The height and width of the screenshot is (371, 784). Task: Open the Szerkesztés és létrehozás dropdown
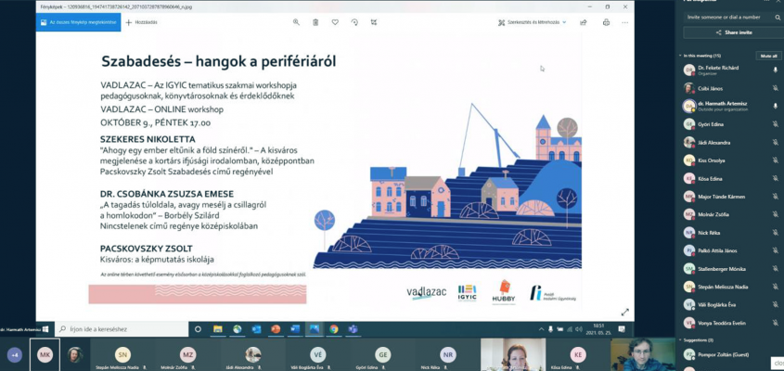click(x=536, y=21)
